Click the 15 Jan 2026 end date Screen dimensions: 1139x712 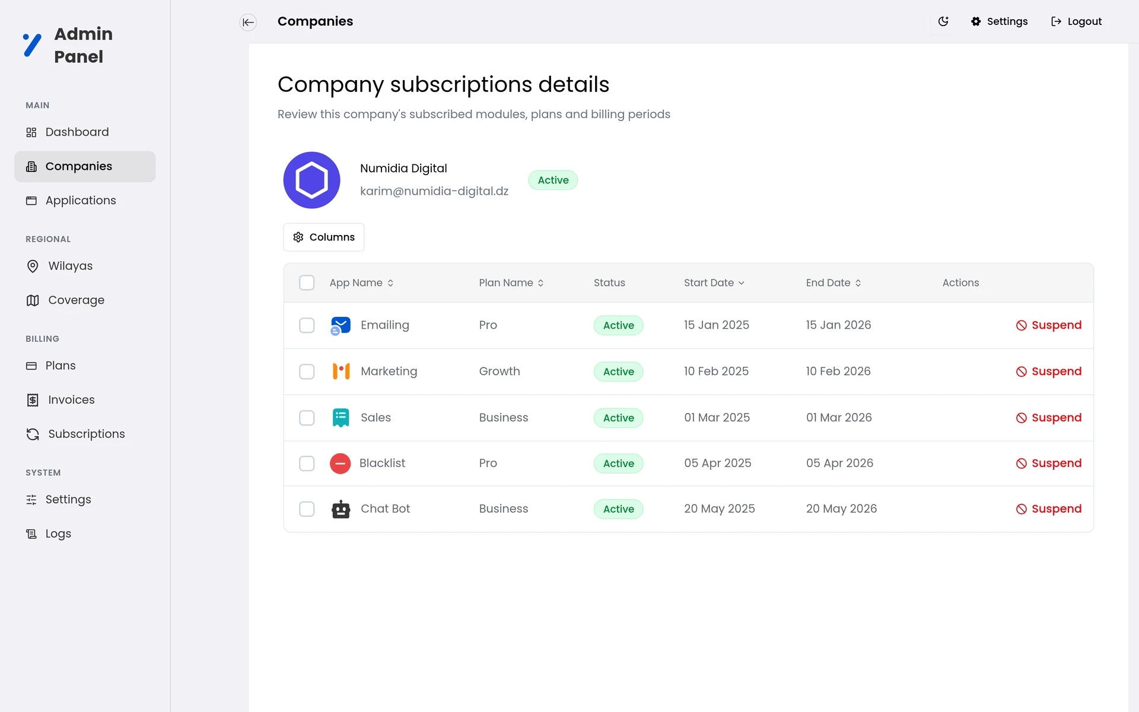tap(838, 325)
